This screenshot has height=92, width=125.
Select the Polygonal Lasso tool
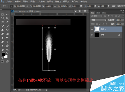[x=2, y=18]
